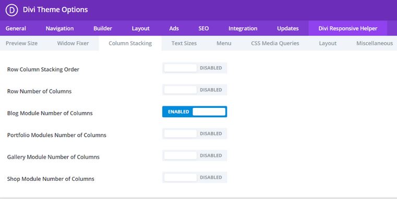Open the Miscellaneous sub-tab
Screen dimensions: 397x199
tap(375, 43)
